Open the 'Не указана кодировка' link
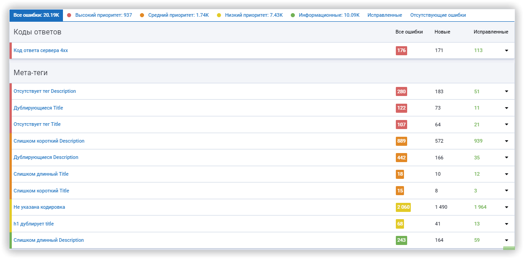This screenshot has height=259, width=524. 39,207
